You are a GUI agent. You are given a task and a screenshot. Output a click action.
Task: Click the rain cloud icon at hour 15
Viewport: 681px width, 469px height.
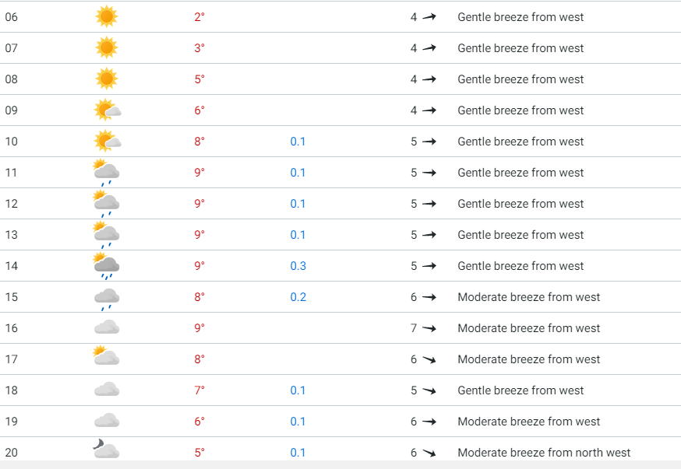point(107,299)
